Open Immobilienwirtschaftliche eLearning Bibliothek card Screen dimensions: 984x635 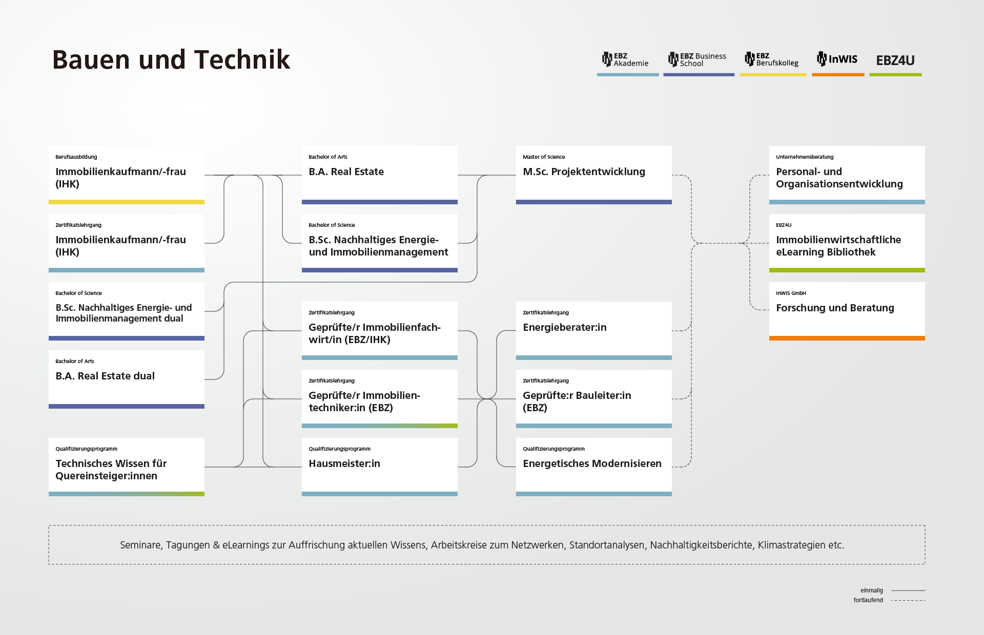pyautogui.click(x=847, y=243)
